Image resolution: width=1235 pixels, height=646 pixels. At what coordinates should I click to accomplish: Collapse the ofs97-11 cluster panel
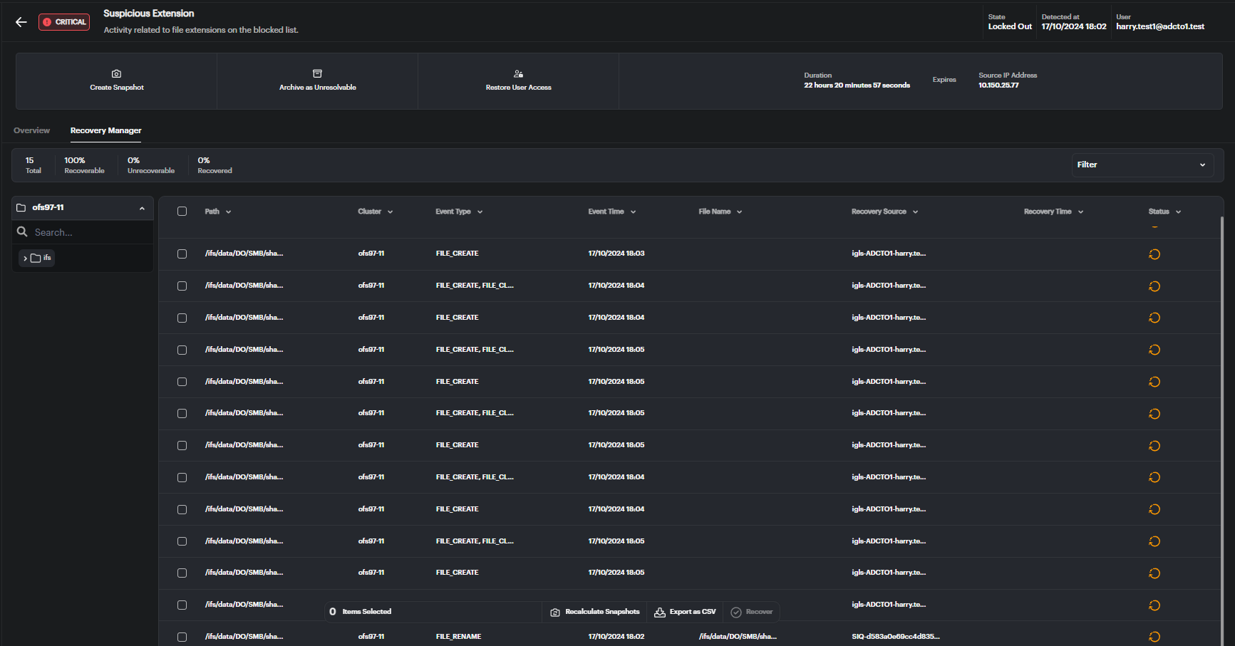coord(142,208)
